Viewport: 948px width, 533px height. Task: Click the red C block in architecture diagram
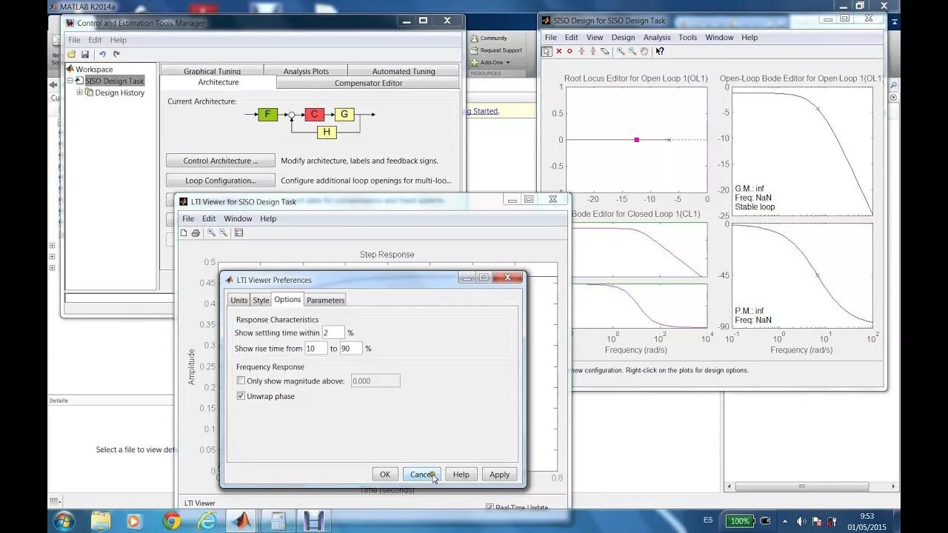[x=314, y=114]
